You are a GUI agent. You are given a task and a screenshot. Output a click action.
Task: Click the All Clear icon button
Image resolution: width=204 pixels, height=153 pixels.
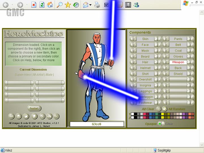(158, 109)
